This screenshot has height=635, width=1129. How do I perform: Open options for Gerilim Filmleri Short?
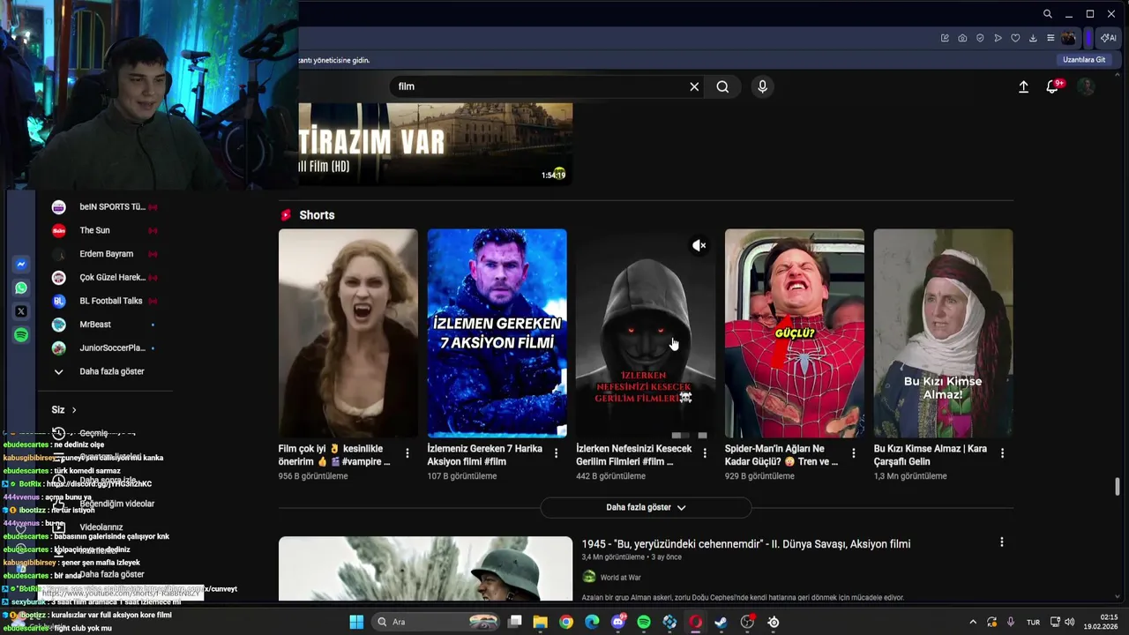[704, 453]
